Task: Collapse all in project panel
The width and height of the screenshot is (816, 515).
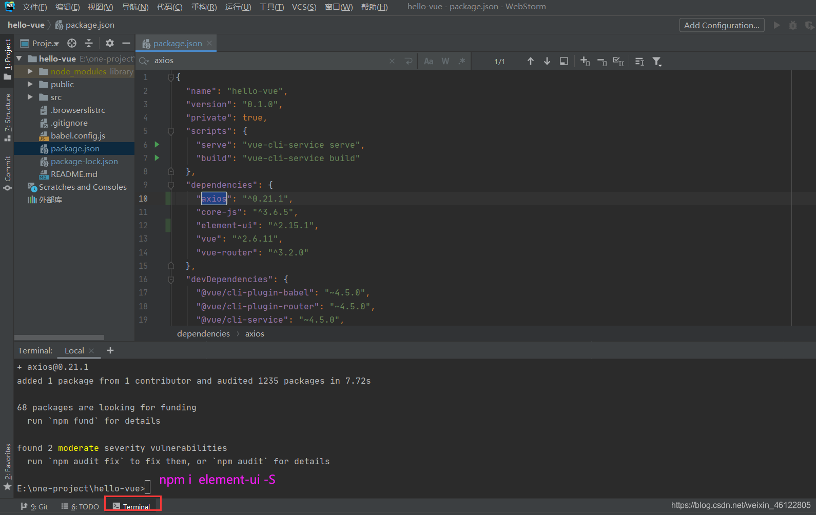Action: tap(89, 43)
